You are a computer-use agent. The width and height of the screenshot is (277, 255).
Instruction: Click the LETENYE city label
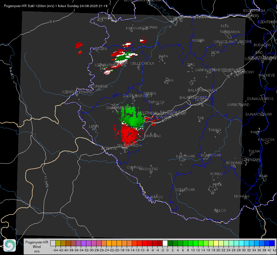(x=109, y=148)
